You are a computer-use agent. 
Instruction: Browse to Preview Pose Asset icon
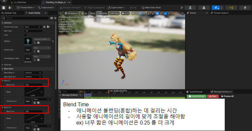[48, 27]
